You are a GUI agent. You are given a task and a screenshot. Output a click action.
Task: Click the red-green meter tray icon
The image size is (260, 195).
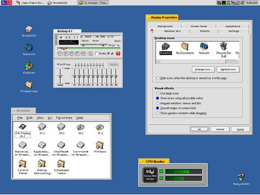[x=224, y=3]
